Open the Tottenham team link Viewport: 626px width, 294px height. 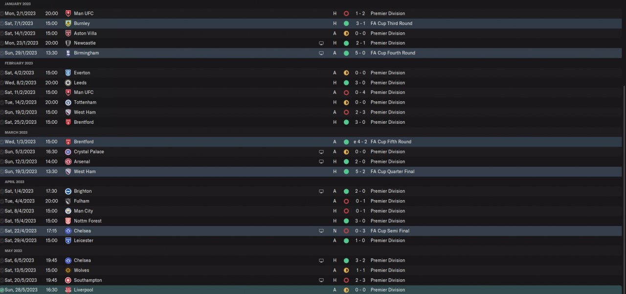point(85,102)
